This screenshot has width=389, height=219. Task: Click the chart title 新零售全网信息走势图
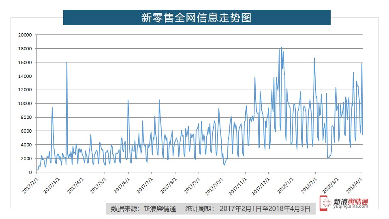196,17
